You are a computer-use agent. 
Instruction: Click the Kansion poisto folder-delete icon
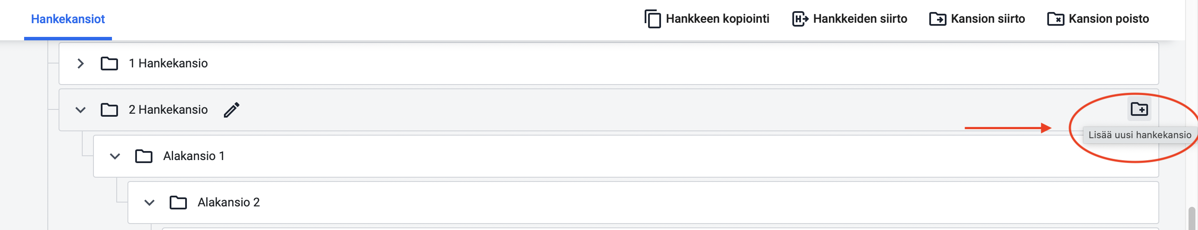1056,19
